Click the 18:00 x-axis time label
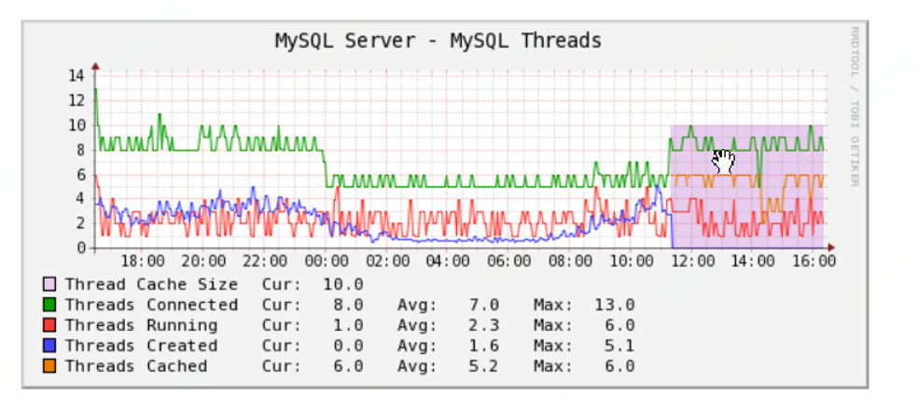Image resolution: width=918 pixels, height=397 pixels. (142, 261)
